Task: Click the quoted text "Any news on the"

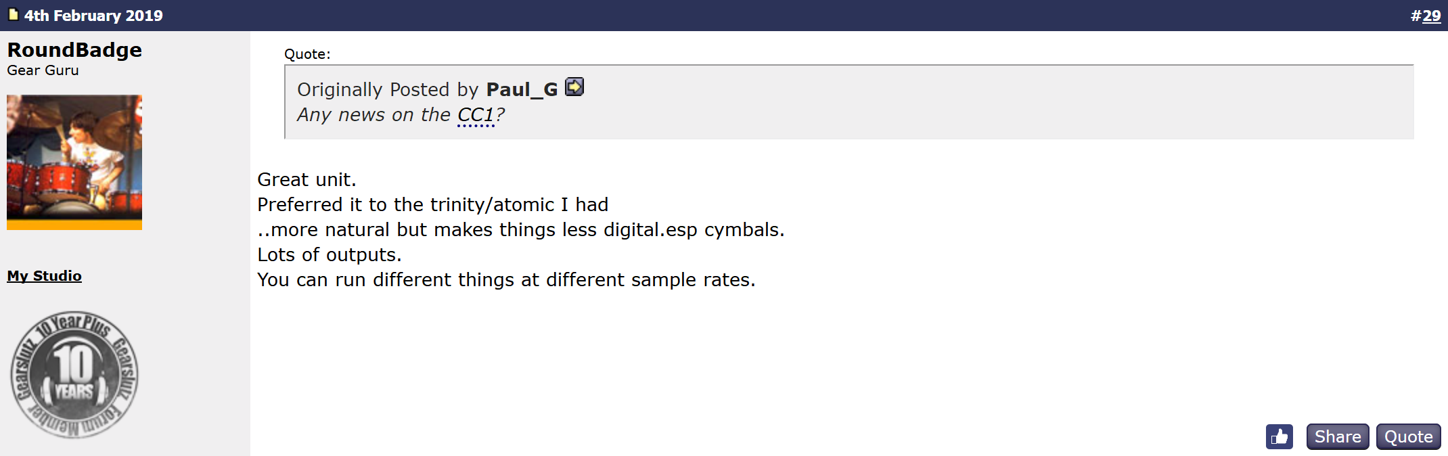Action: click(x=374, y=115)
